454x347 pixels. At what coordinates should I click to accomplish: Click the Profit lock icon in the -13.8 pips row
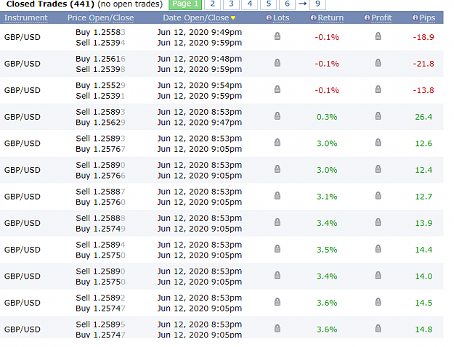click(378, 89)
